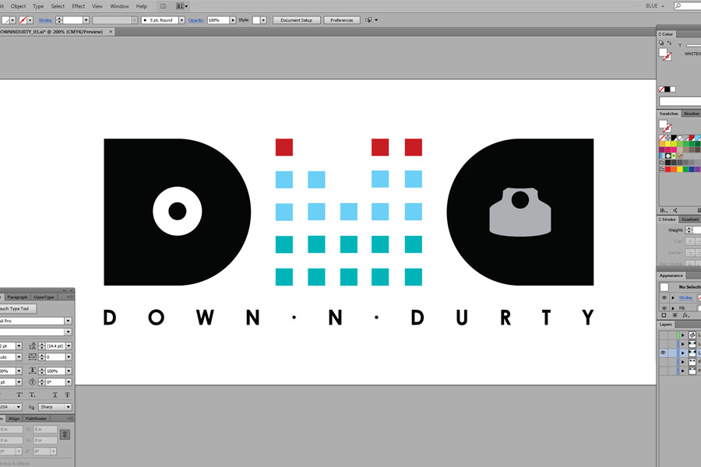Select the red swatch in bottom swatch row
The height and width of the screenshot is (467, 701).
(668, 170)
